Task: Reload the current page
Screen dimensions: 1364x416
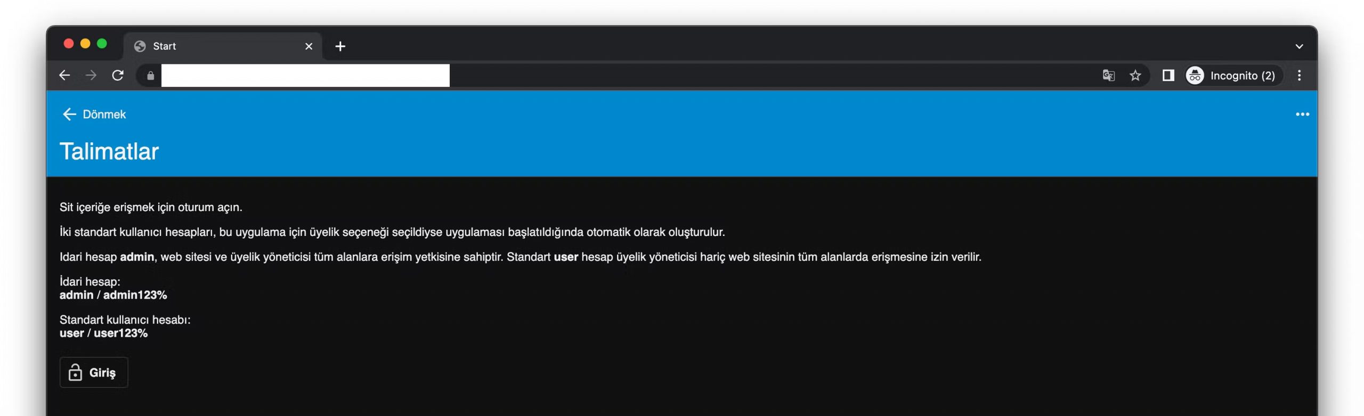Action: pyautogui.click(x=118, y=76)
